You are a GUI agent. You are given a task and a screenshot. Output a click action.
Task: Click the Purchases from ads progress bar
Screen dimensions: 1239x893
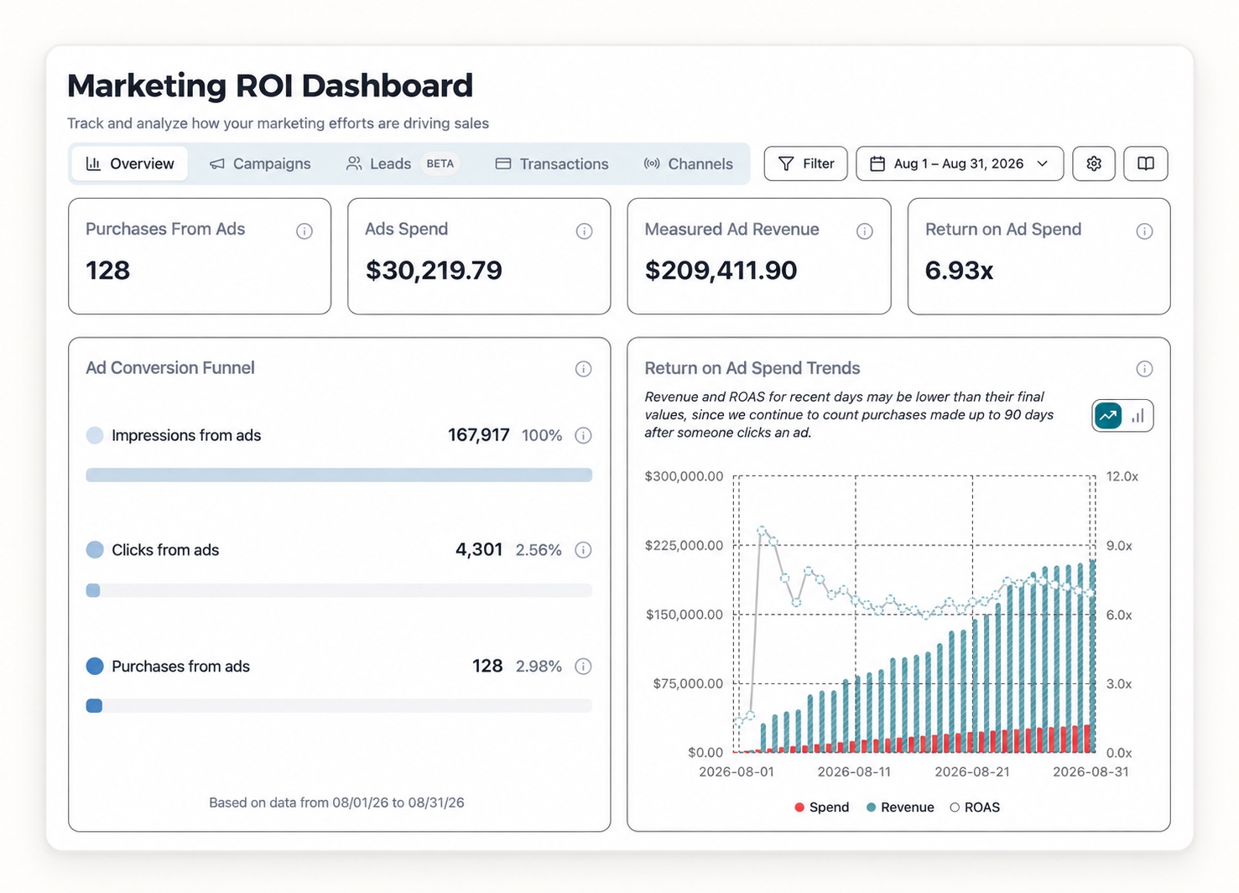point(339,706)
